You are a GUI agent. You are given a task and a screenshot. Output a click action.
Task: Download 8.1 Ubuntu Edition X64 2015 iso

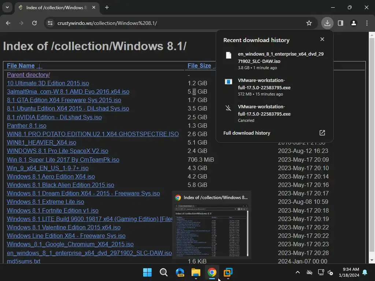click(x=68, y=108)
